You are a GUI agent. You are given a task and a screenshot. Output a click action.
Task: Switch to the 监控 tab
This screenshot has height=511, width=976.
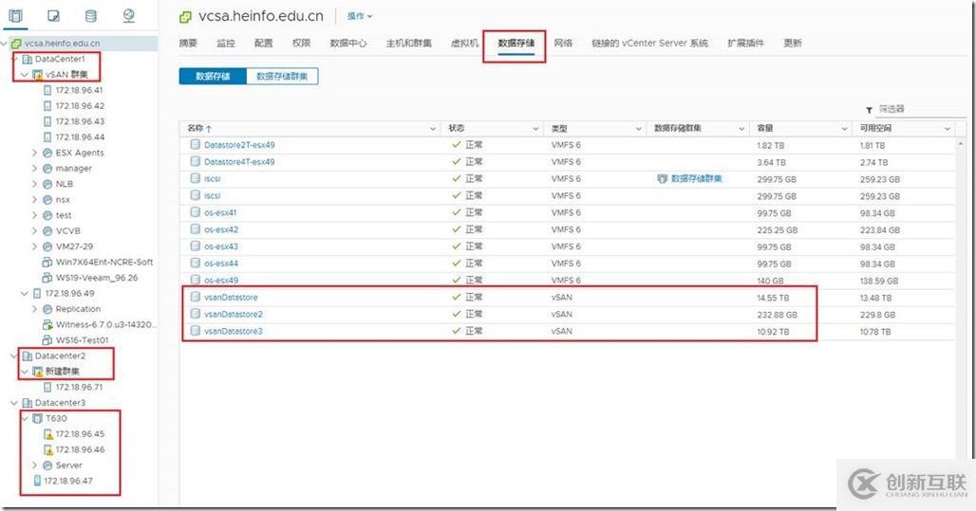point(226,43)
